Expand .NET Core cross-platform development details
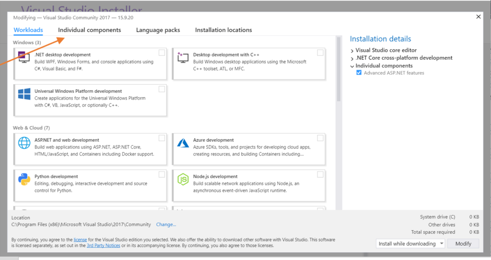The width and height of the screenshot is (491, 260). pos(352,58)
